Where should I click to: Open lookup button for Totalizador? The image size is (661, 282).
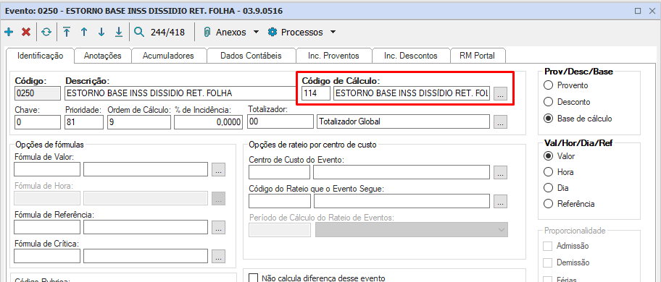[x=500, y=122]
